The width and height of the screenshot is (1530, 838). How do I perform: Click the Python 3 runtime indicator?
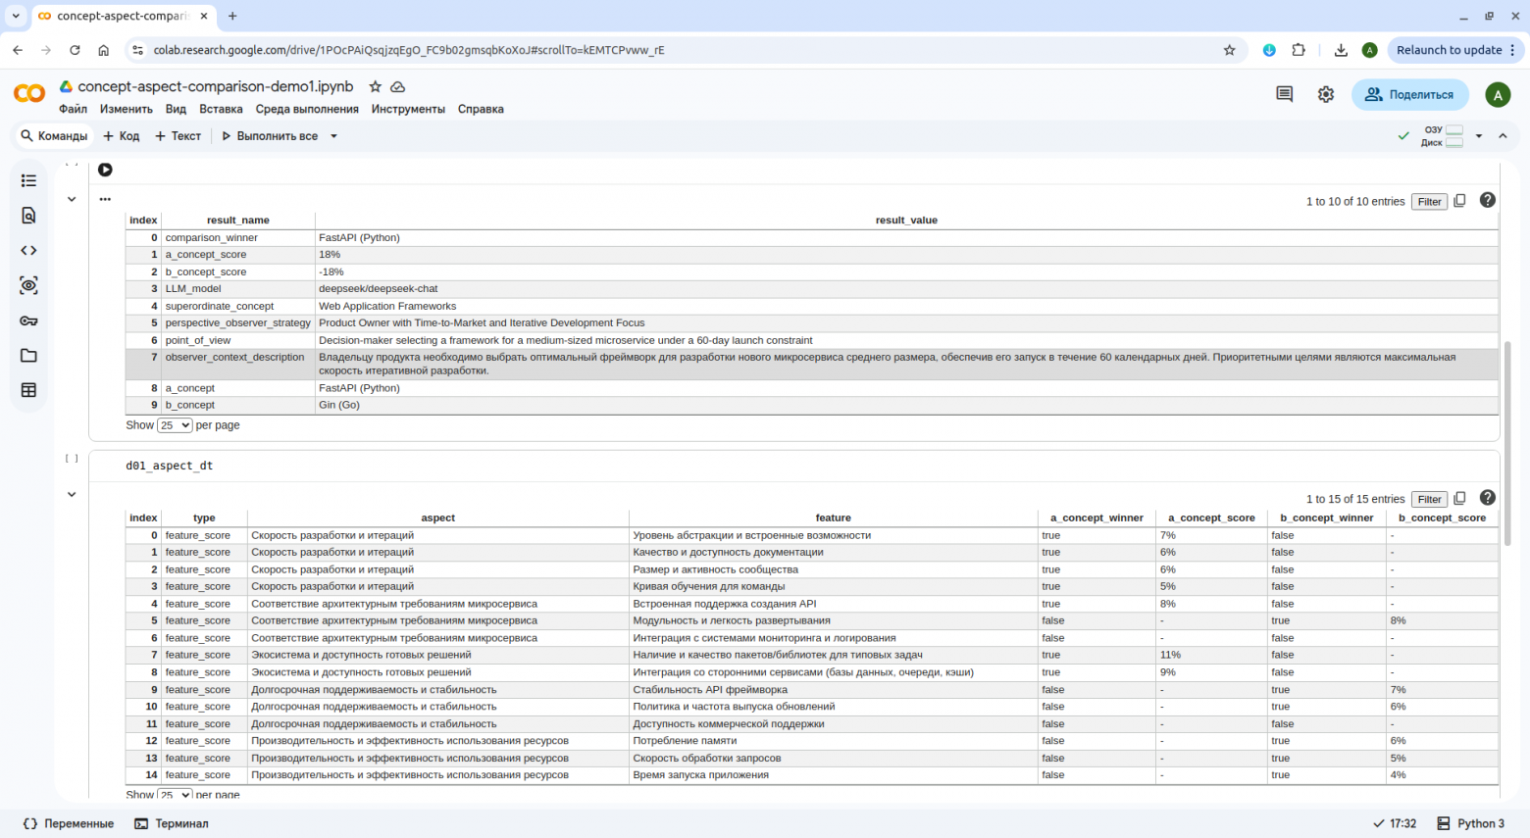(1470, 823)
